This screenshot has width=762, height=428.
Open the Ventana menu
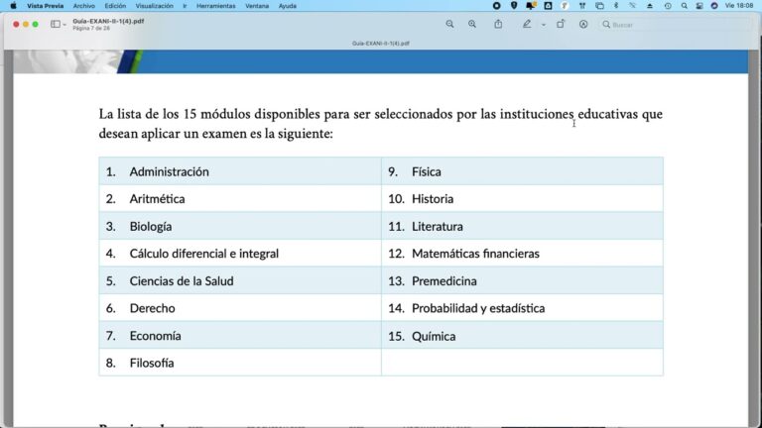pos(257,6)
